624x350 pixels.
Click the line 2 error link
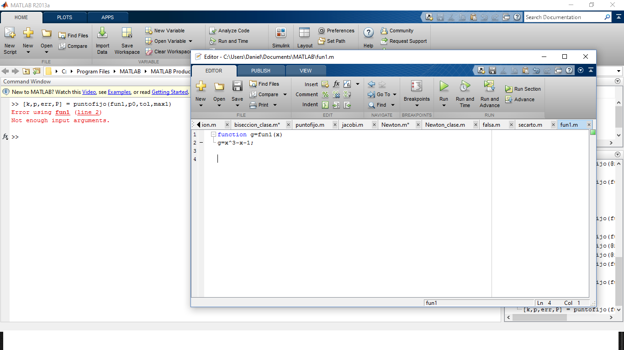click(x=89, y=112)
